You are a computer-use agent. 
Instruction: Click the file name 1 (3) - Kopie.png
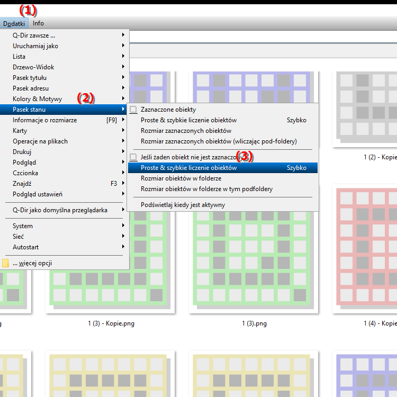coord(111,323)
